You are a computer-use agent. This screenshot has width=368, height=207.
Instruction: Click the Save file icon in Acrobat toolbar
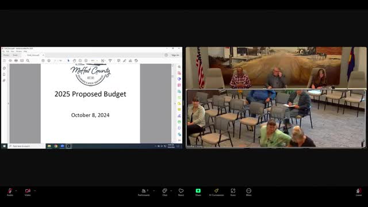pos(5,61)
